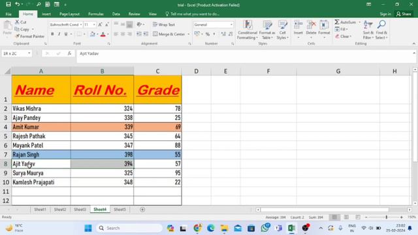Toggle Underline formatting
This screenshot has height=235, width=418.
click(x=65, y=34)
